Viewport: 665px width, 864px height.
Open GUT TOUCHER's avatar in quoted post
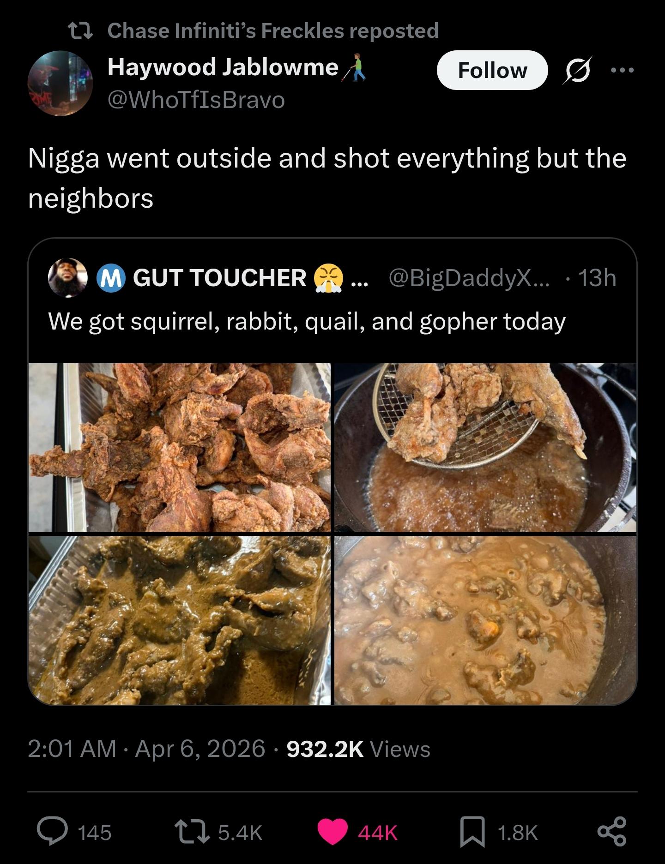pos(67,277)
